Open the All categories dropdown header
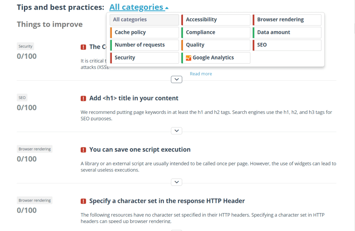355x231 pixels. 139,7
